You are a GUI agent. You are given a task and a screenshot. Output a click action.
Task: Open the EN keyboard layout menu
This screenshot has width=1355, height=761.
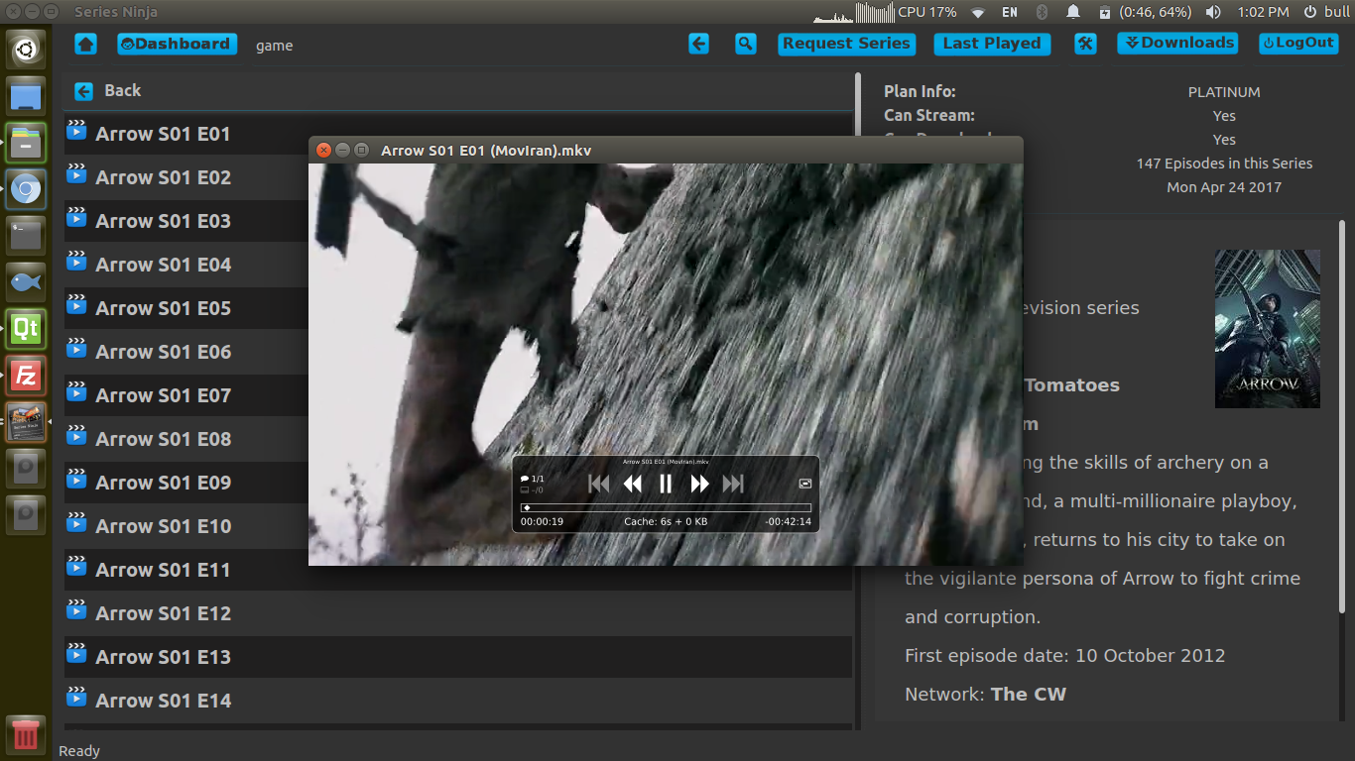tap(1010, 12)
